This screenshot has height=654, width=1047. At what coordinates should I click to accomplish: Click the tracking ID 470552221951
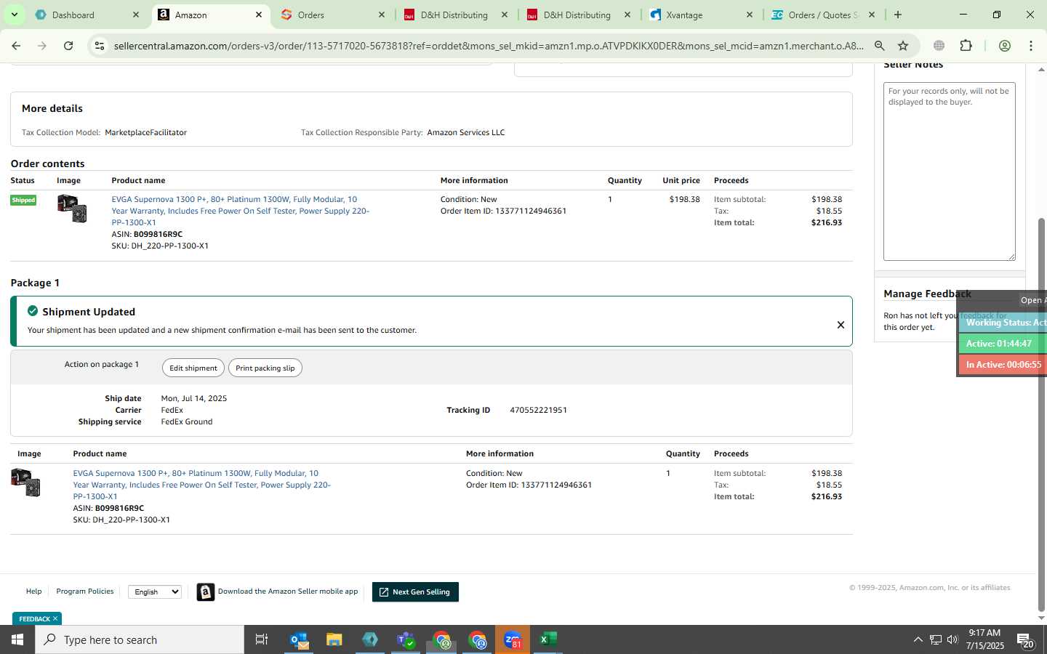539,410
